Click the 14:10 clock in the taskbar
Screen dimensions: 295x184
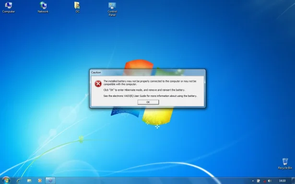click(x=282, y=181)
